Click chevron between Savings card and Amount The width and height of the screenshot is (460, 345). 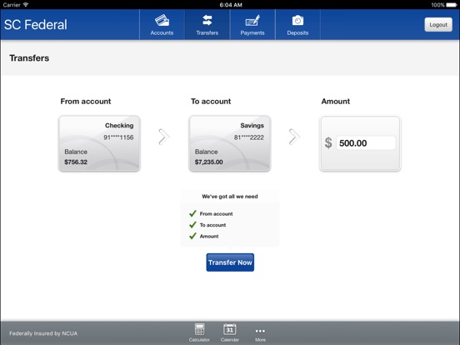294,137
